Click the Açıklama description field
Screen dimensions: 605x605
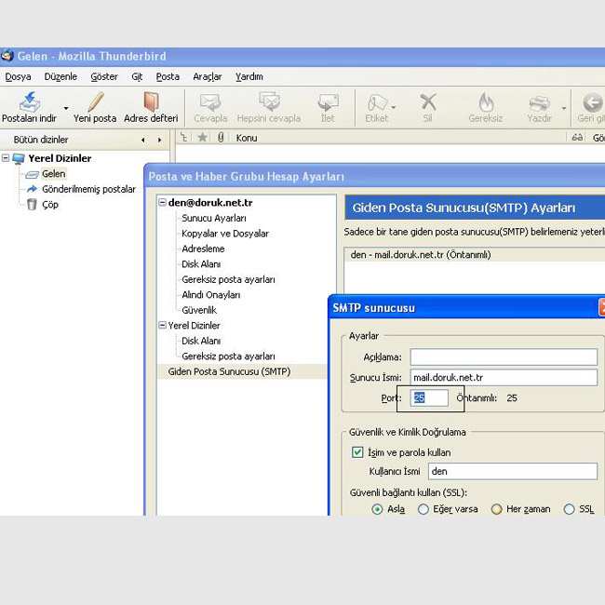tap(504, 356)
